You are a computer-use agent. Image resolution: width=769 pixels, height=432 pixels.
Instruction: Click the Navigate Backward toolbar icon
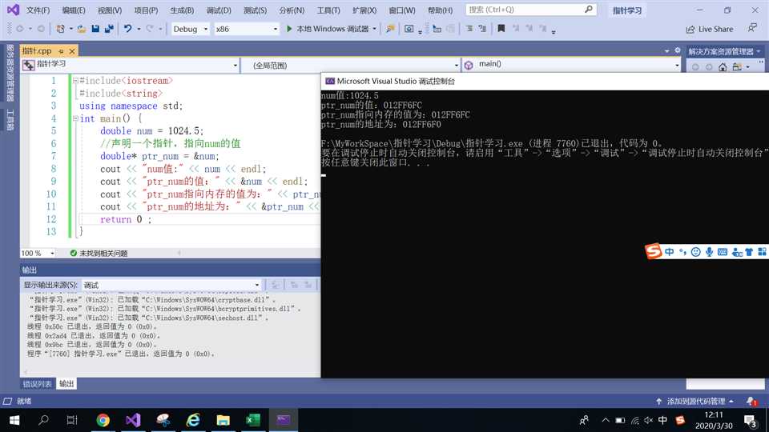[x=20, y=29]
